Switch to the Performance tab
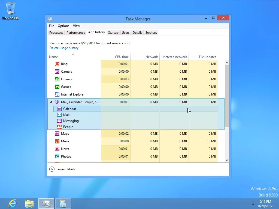This screenshot has height=209, width=279. (x=76, y=33)
